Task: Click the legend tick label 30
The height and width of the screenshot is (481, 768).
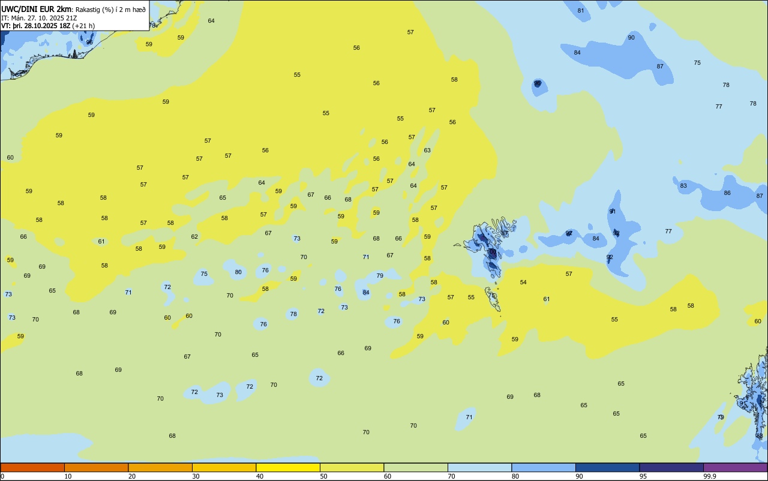Action: coord(196,476)
